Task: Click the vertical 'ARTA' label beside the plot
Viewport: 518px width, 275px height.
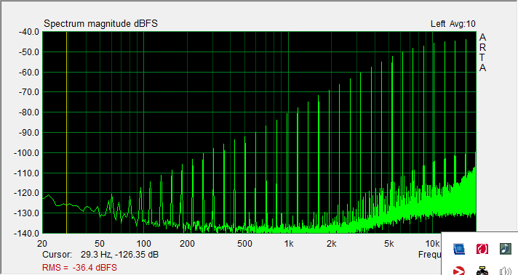Action: click(482, 52)
